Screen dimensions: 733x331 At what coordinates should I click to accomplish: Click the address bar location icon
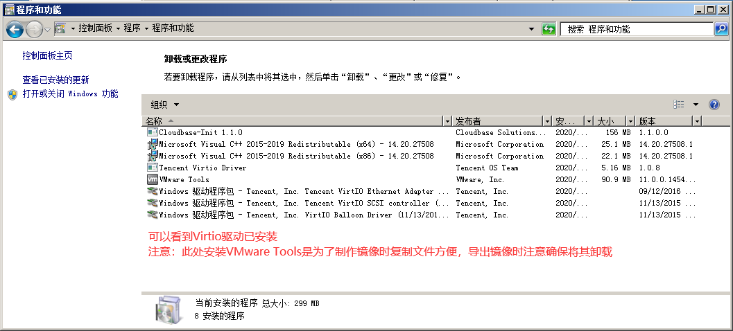(x=60, y=28)
